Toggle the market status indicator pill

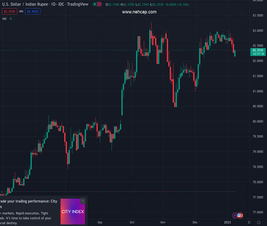tap(97, 5)
